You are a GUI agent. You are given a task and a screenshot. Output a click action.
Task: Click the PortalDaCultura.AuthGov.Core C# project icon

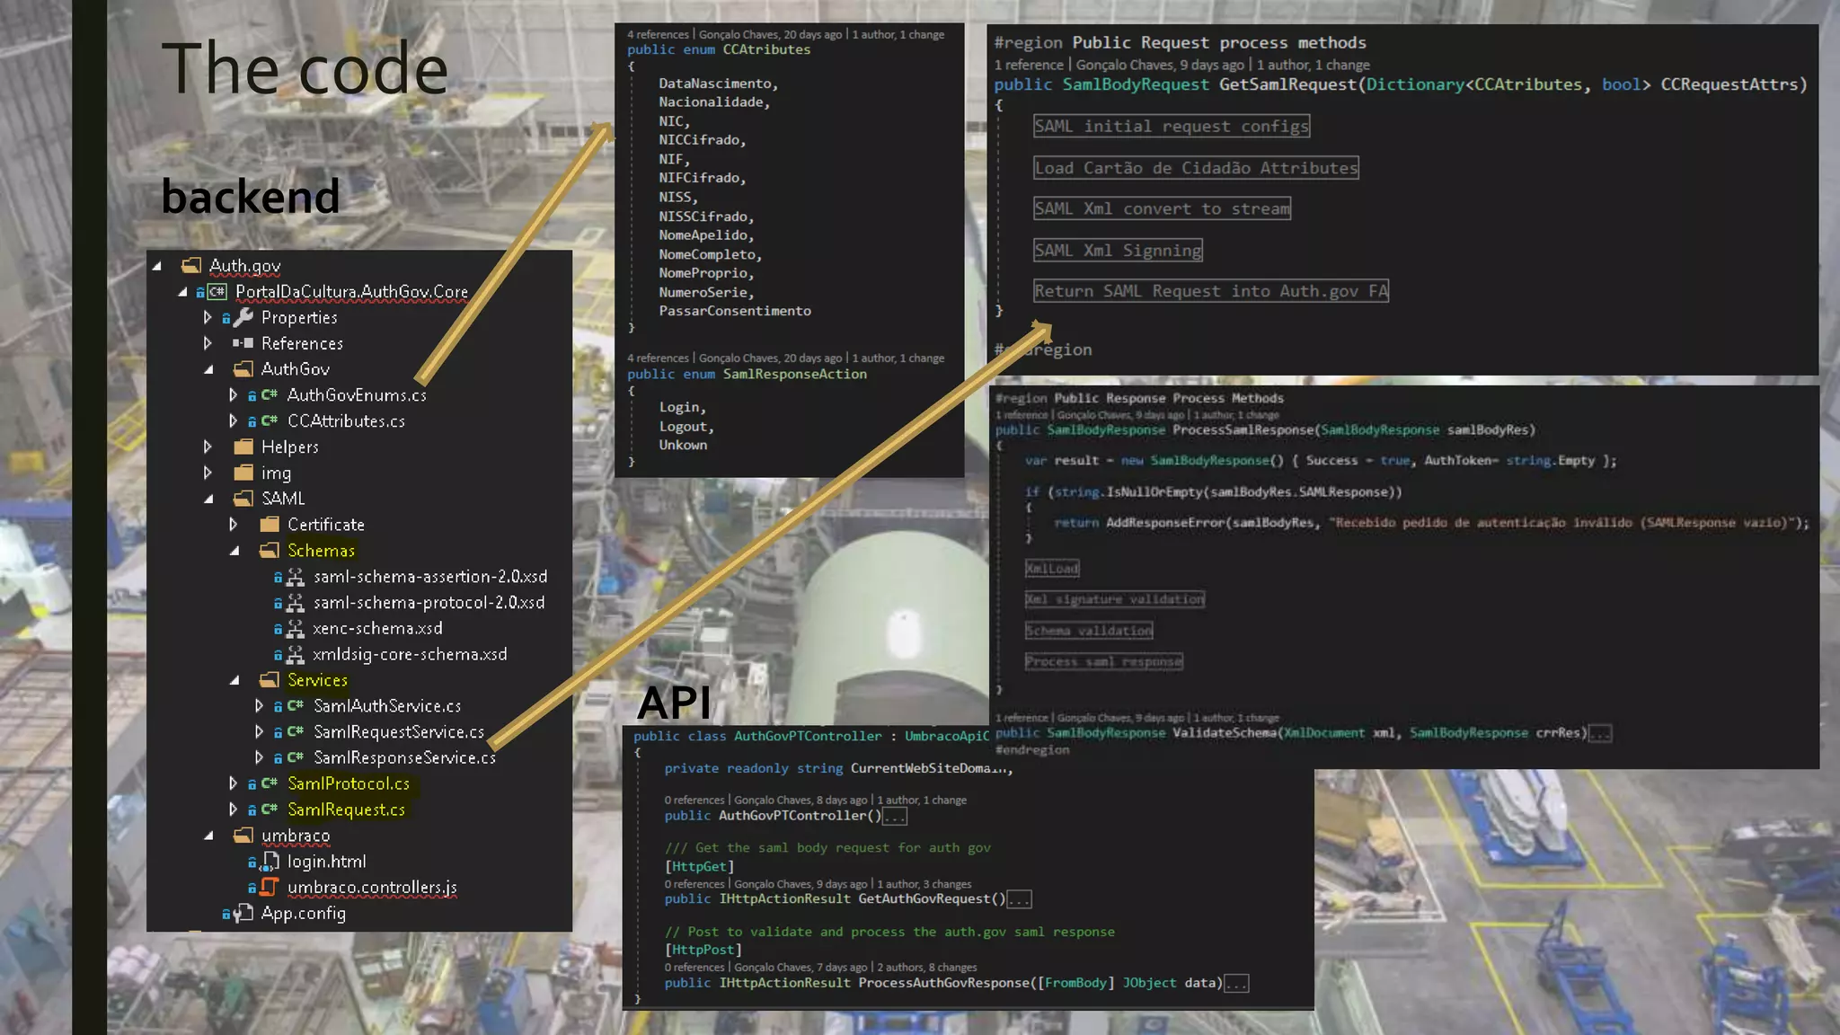(217, 292)
